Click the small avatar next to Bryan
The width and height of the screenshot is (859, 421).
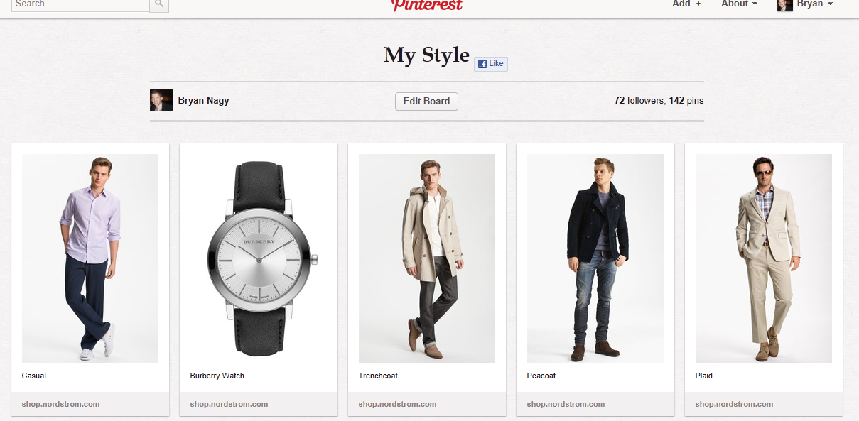point(784,4)
